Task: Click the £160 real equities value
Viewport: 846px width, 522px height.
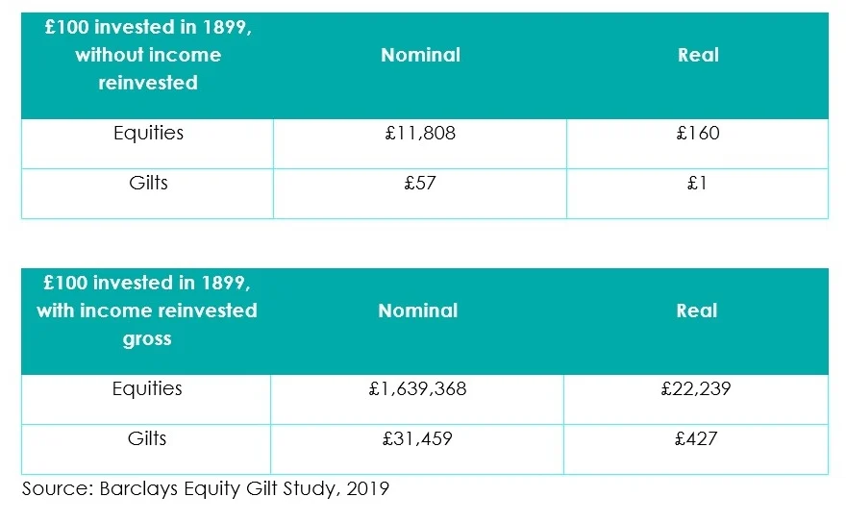Action: coord(697,134)
